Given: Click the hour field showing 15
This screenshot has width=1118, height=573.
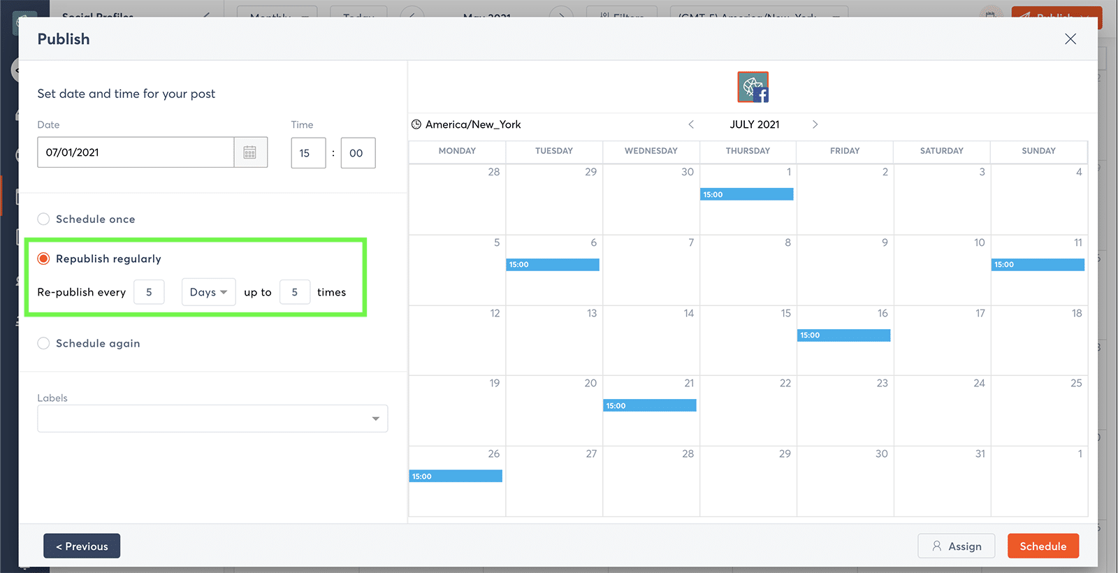Looking at the screenshot, I should click(308, 153).
